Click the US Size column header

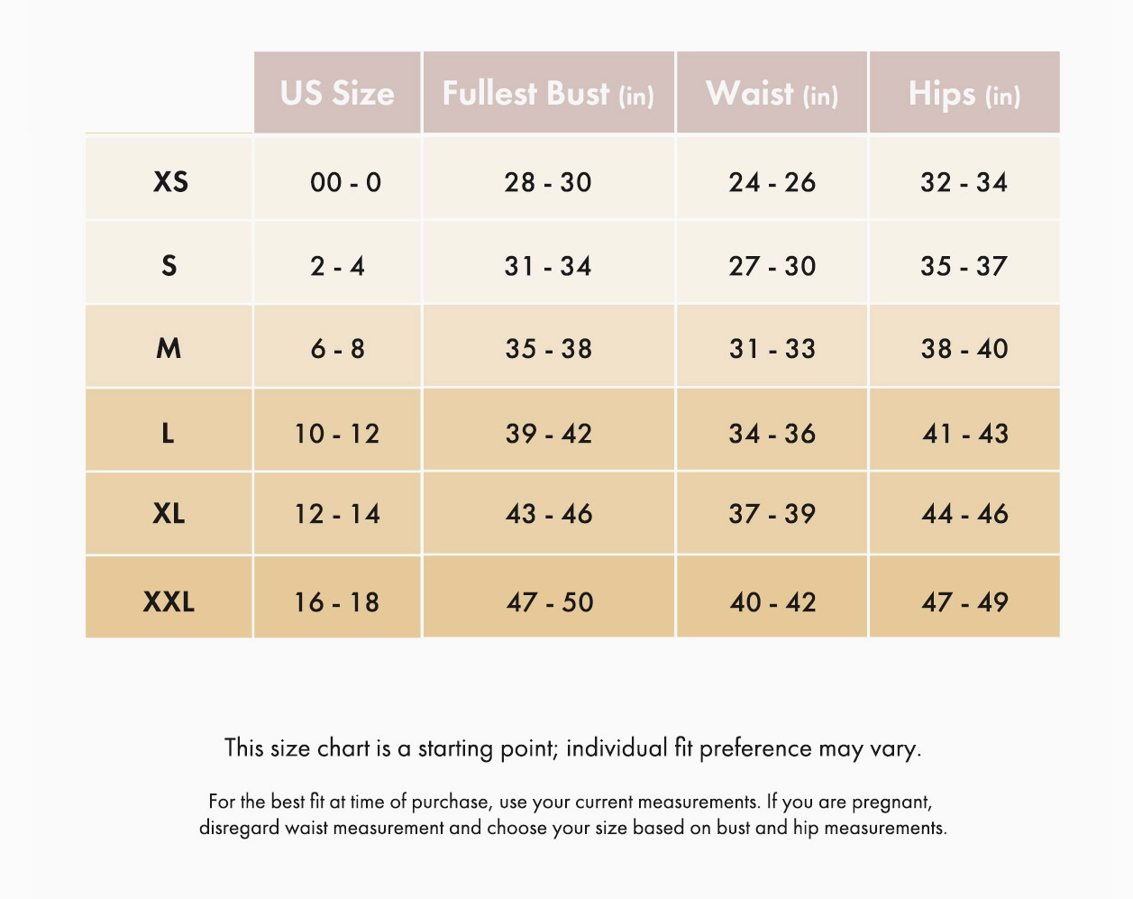(x=337, y=93)
